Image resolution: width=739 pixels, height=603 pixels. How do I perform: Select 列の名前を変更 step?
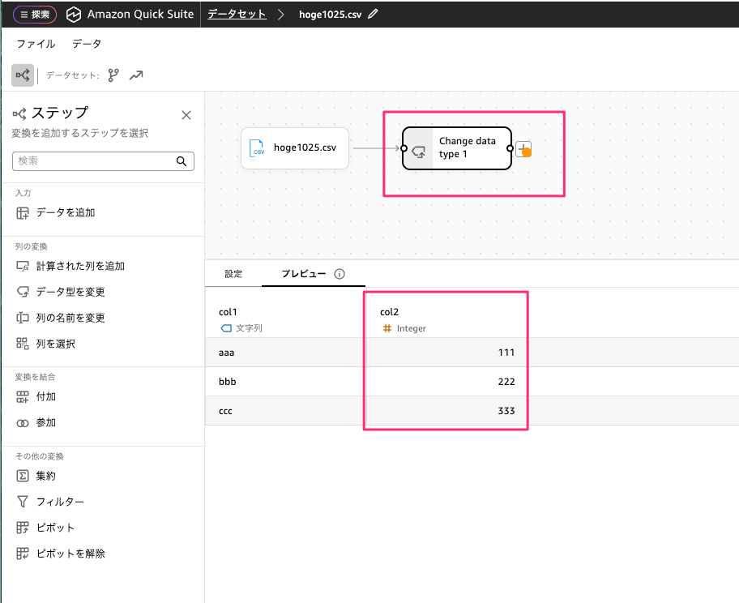(x=70, y=318)
